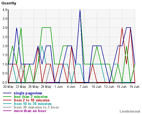Click the '23 May' x-axis label
This screenshot has width=142, height=114.
pyautogui.click(x=21, y=87)
